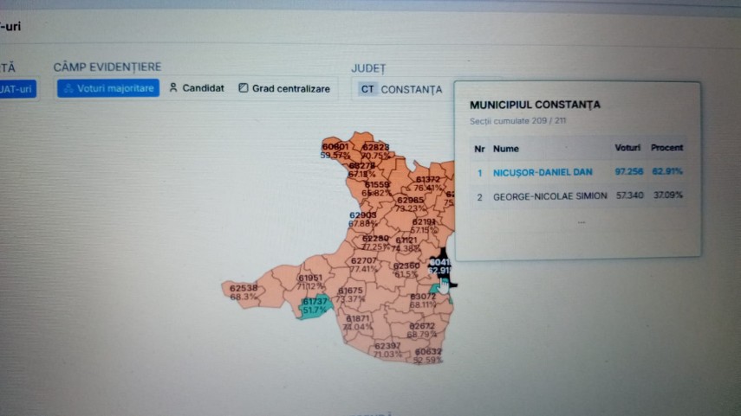Click the GEORGE-NICOLAE SIMION table row
The height and width of the screenshot is (416, 741).
[x=578, y=195]
